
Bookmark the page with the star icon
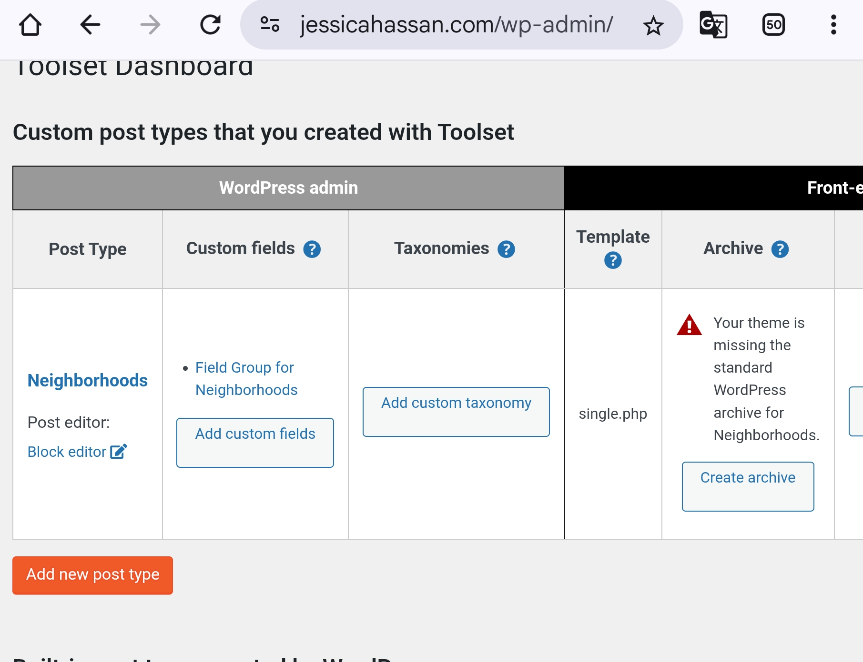653,25
